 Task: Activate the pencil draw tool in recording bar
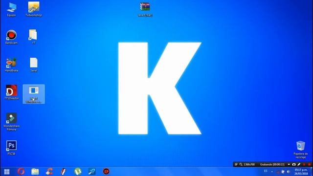(x=299, y=164)
